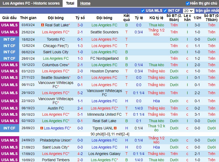Click the '1/2H' column header
219x162 pixels.
[x=197, y=18]
